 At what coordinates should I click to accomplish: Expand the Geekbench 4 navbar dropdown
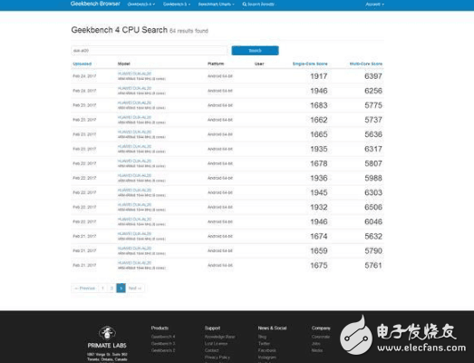(x=141, y=5)
